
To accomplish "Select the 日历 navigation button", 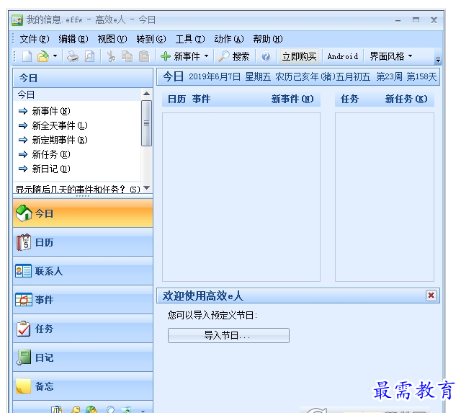I will click(x=83, y=242).
